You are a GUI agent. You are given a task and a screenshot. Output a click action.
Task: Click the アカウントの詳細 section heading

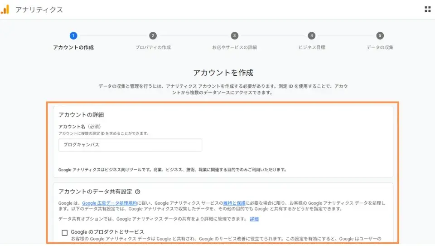(x=81, y=115)
